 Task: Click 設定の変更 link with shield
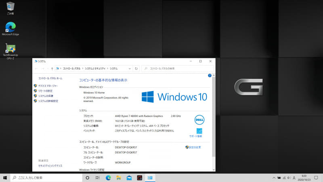coord(195,147)
